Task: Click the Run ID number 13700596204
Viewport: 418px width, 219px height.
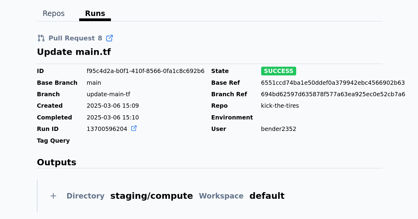Action: point(107,129)
